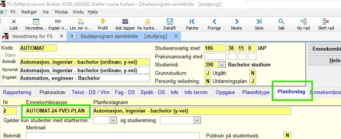Expand the Studienivå dropdown
Screen dimensions: 341x139
point(222,65)
